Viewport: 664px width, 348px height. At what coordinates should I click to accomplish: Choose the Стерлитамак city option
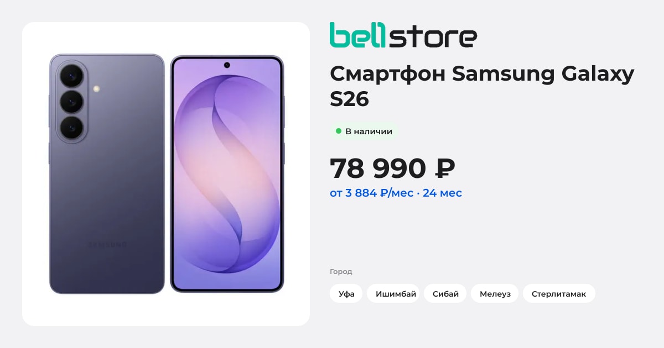(x=559, y=294)
